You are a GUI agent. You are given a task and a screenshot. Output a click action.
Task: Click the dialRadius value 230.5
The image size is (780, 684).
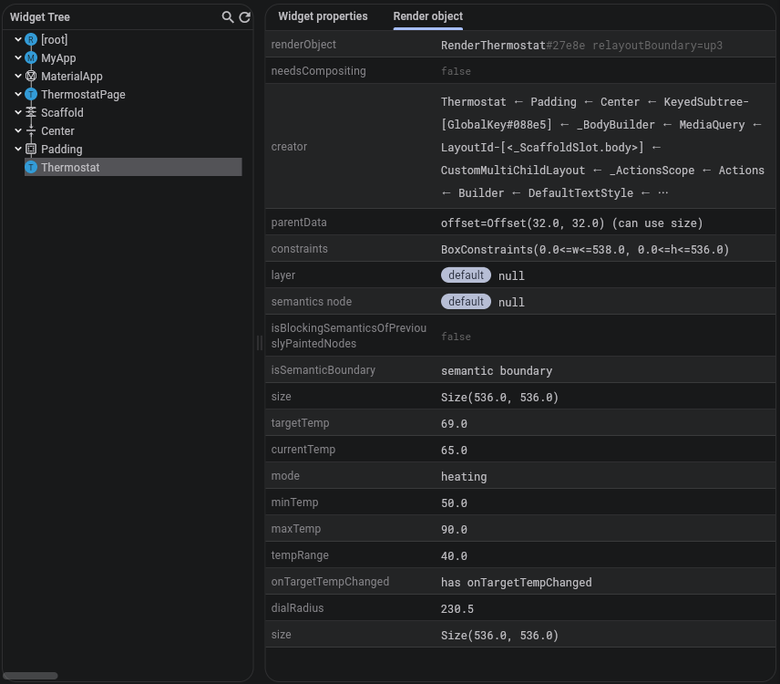(x=457, y=609)
